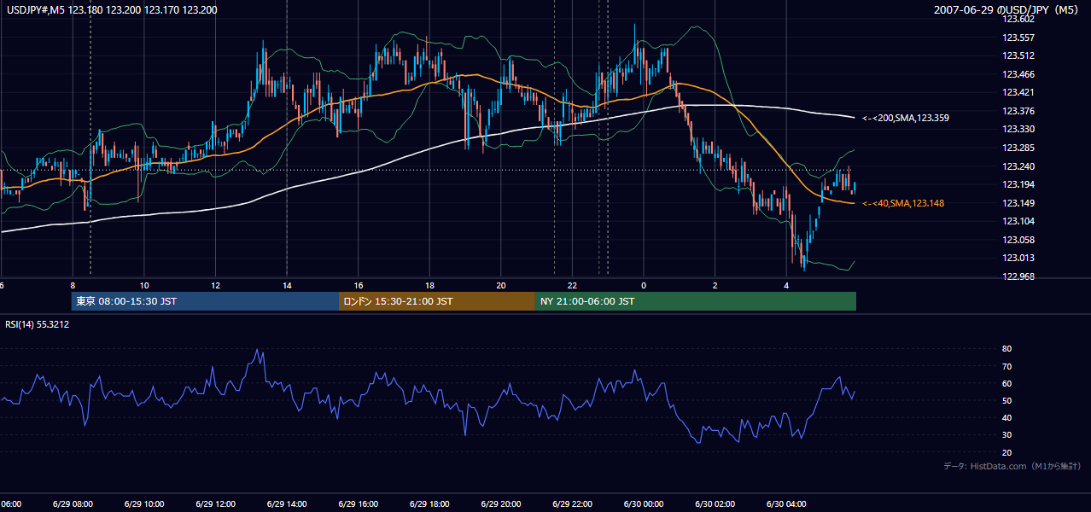Screen dimensions: 1091x512
Task: Click price level 123.512 on the axis
Action: point(1018,56)
